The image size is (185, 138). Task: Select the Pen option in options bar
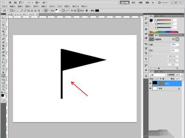[x=21, y=11]
